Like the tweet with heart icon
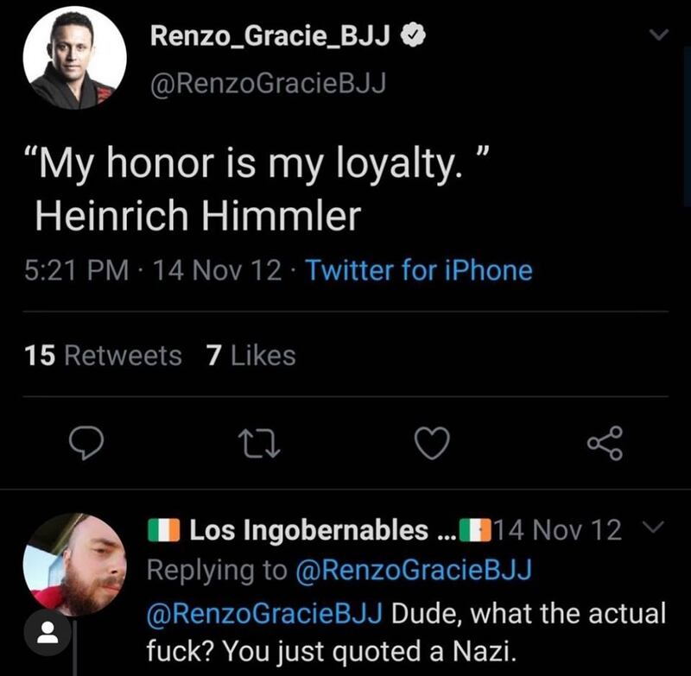 click(433, 444)
